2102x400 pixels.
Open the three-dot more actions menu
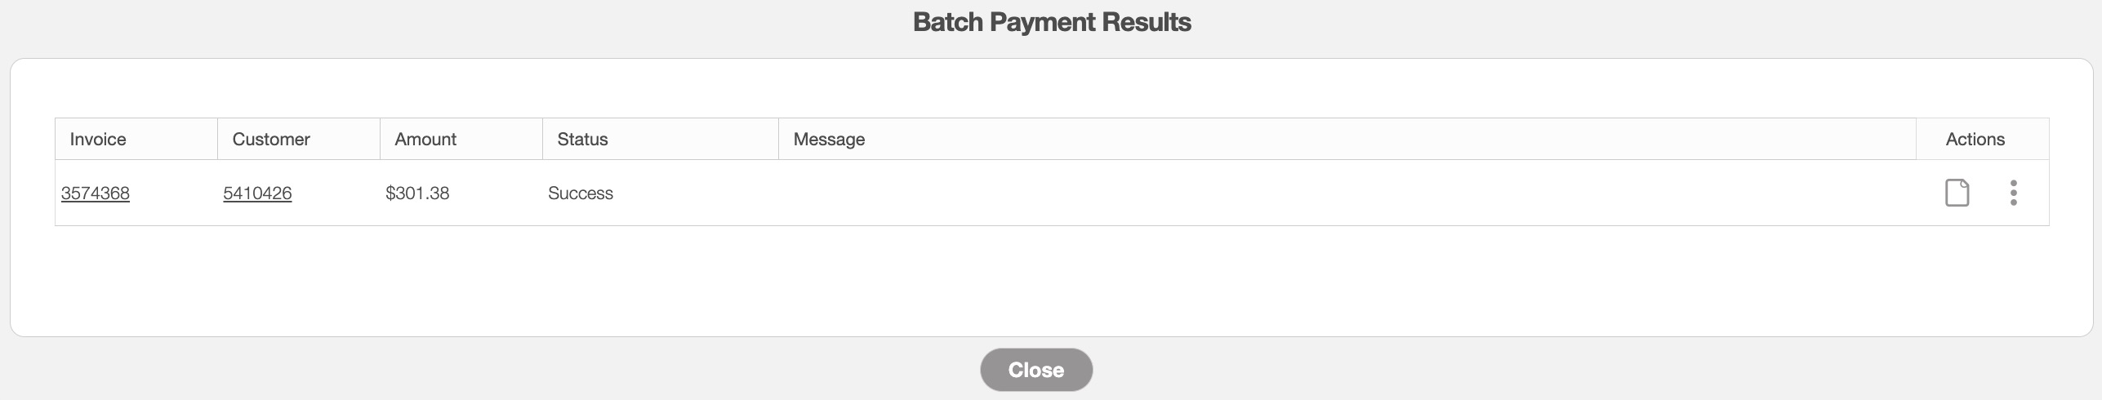coord(2013,193)
